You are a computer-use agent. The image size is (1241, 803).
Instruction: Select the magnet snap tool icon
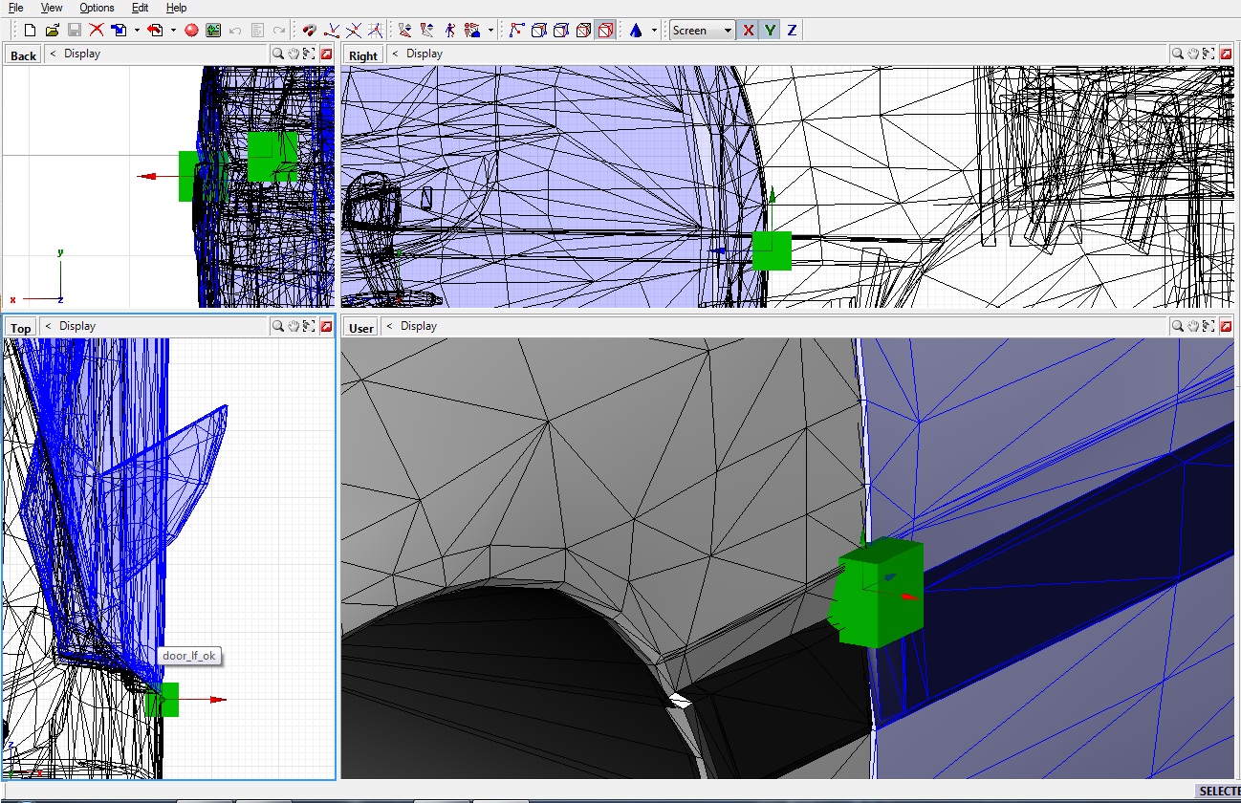click(x=309, y=31)
